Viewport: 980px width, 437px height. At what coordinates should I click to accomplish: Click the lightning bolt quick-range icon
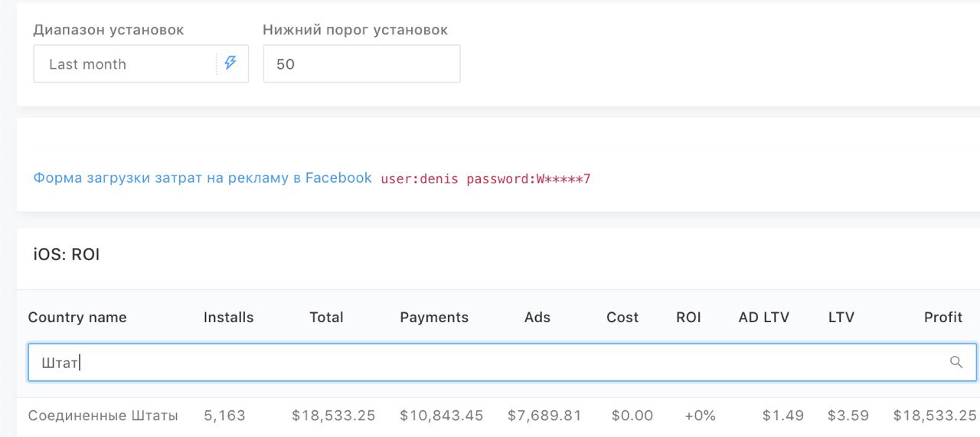tap(230, 64)
